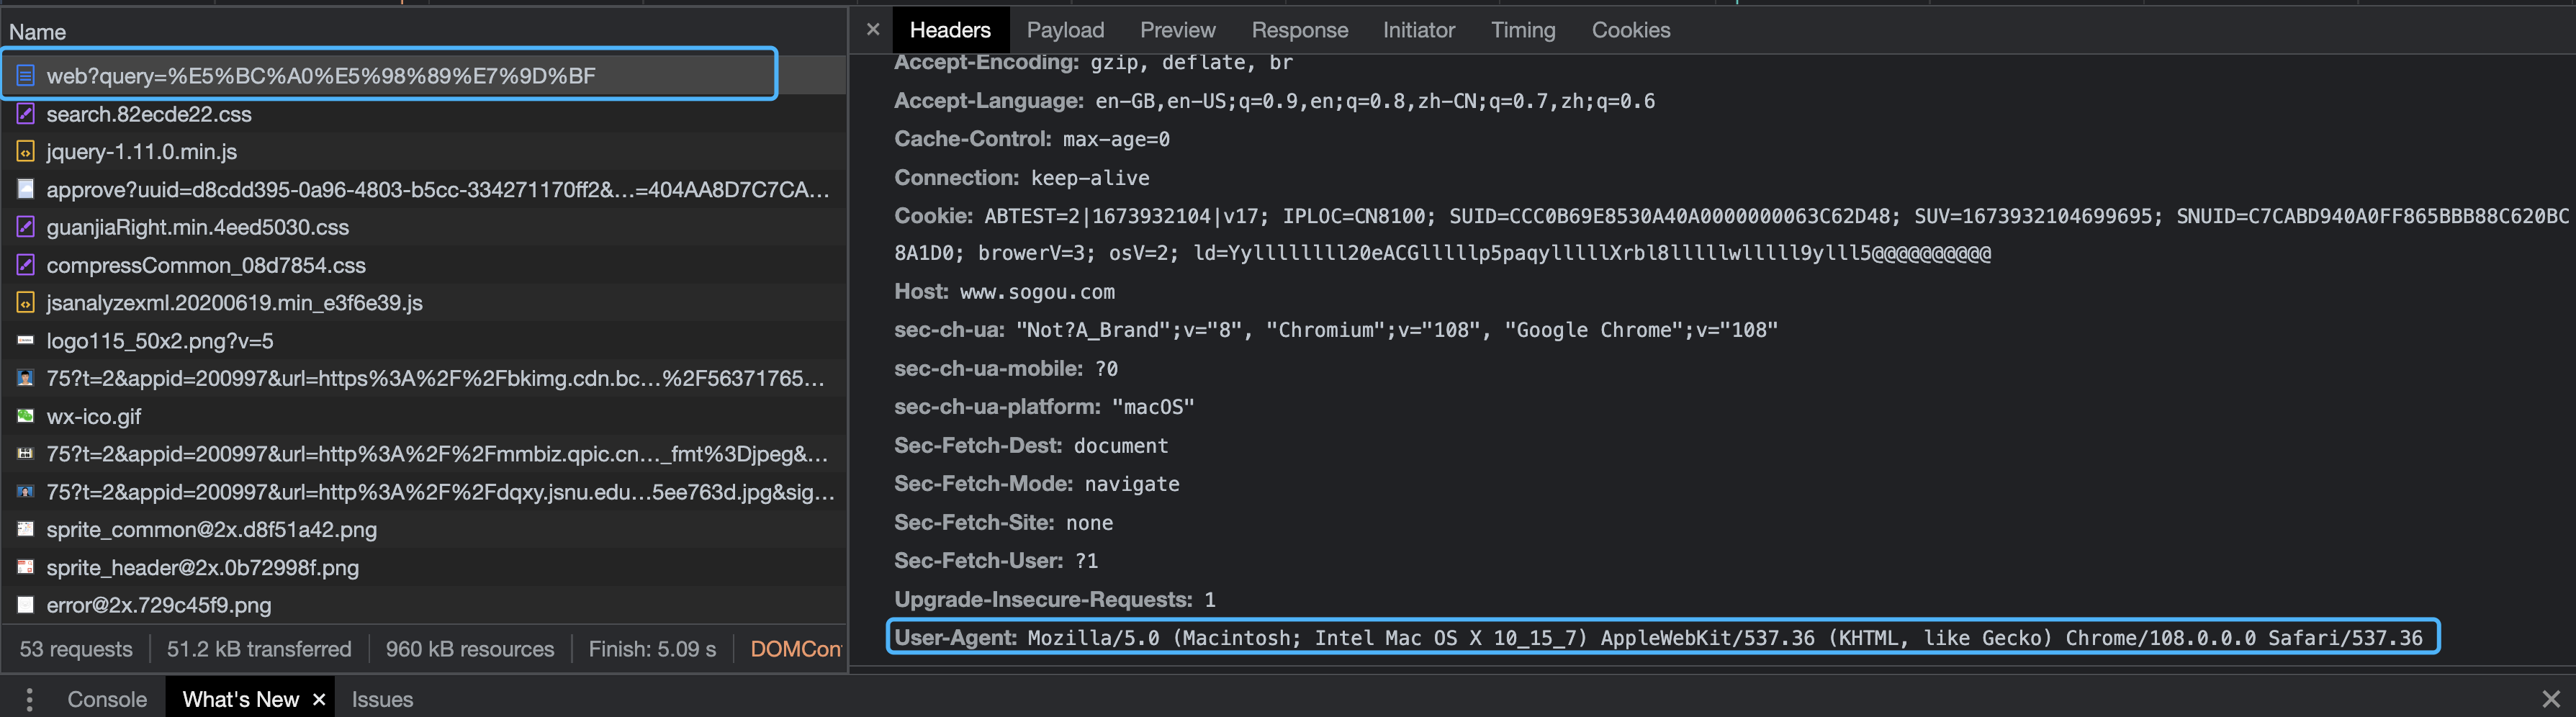This screenshot has height=717, width=2576.
Task: Click the JS icon beside jquery-1.11.0.min.js
Action: tap(26, 152)
